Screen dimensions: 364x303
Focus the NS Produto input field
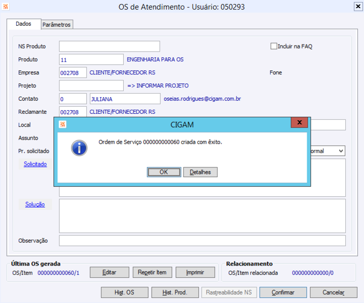tap(110, 47)
